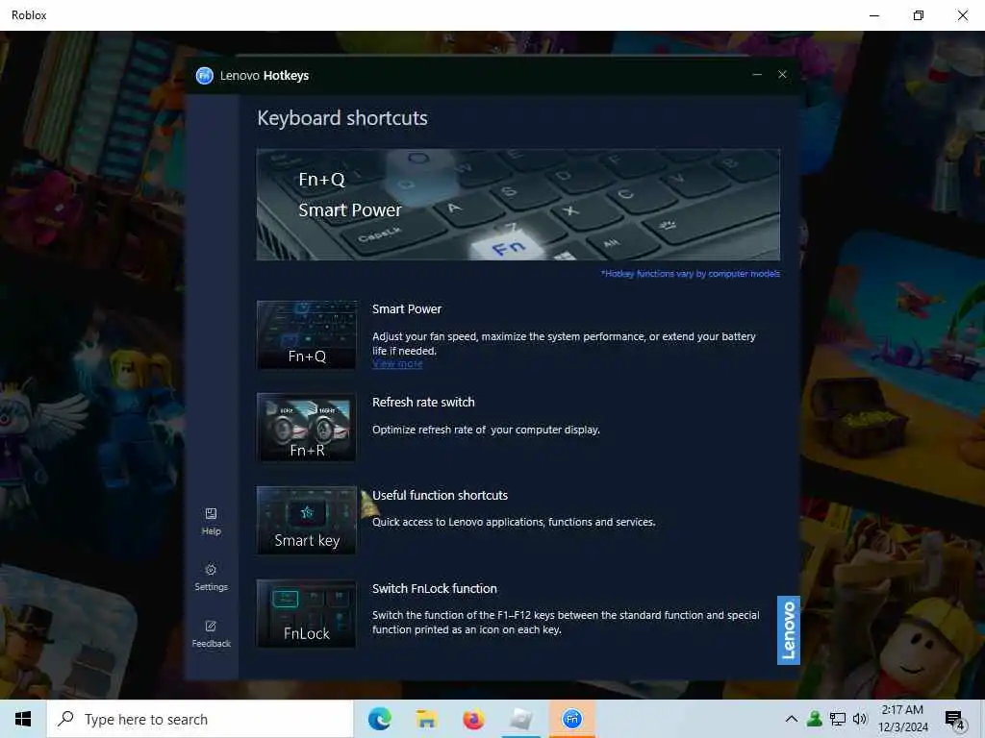Image resolution: width=985 pixels, height=738 pixels.
Task: Minimize the Lenovo Hotkeys window
Action: pos(757,75)
